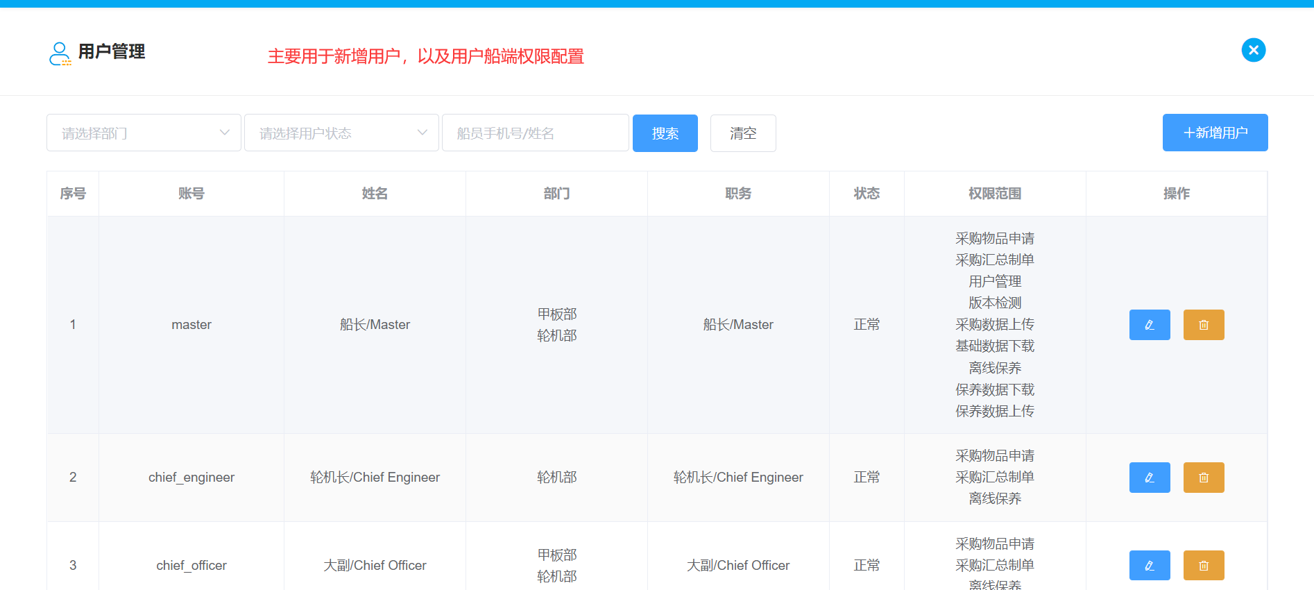Click the user management person icon
This screenshot has width=1314, height=590.
(x=60, y=53)
